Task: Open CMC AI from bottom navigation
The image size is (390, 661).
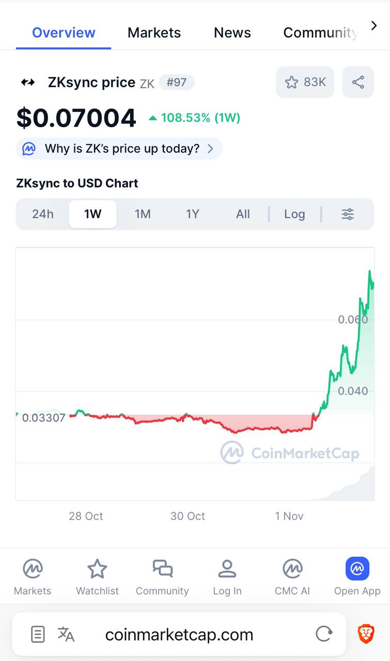Action: point(292,577)
